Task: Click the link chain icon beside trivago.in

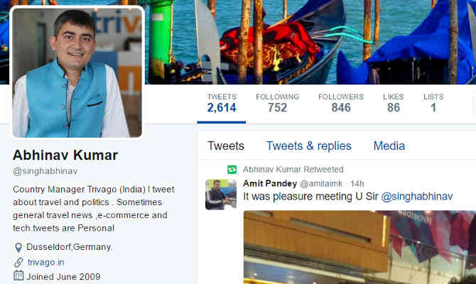Action: pyautogui.click(x=18, y=262)
